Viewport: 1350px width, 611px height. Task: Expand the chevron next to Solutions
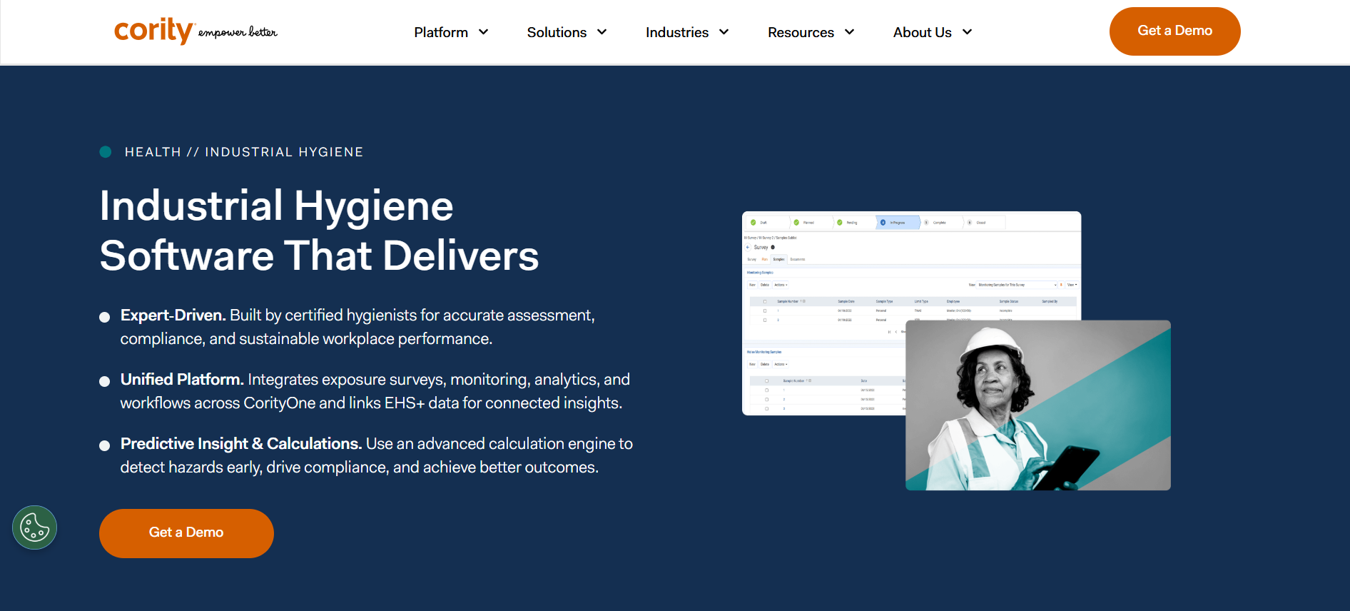click(602, 32)
